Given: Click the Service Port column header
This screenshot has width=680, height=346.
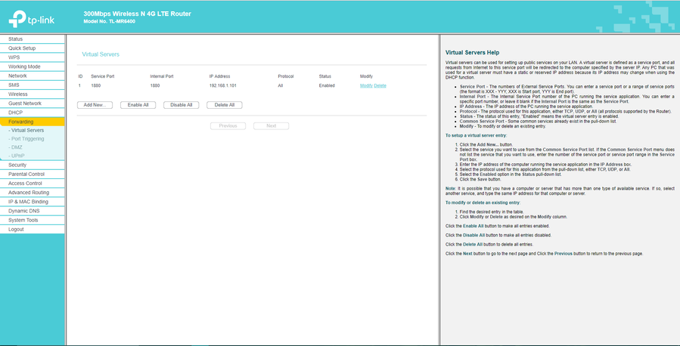Looking at the screenshot, I should [x=102, y=76].
